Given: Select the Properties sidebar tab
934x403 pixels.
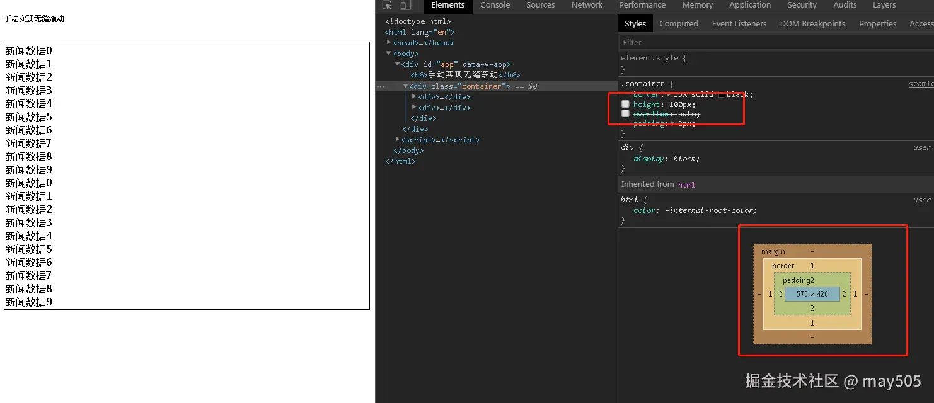Looking at the screenshot, I should [x=877, y=24].
